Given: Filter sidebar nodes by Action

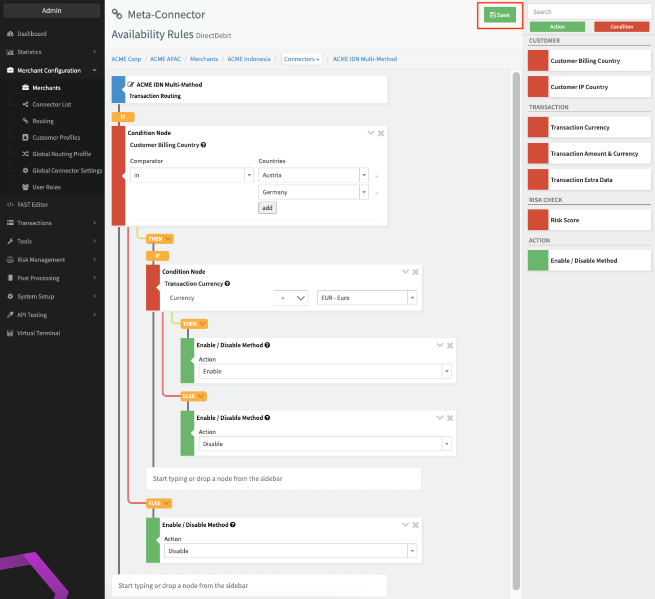Looking at the screenshot, I should (x=557, y=27).
